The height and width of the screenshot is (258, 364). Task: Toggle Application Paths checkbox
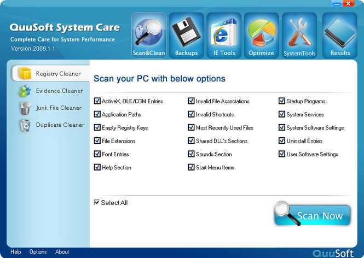tap(97, 114)
